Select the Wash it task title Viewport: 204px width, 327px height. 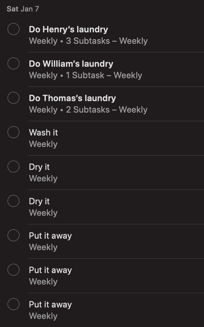[x=43, y=132]
